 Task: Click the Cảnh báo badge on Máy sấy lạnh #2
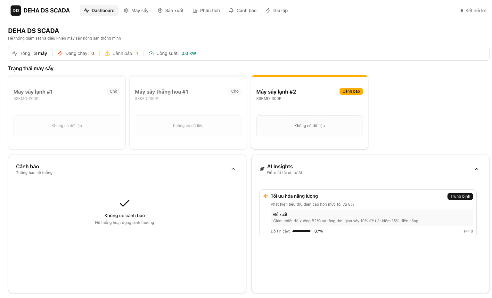click(351, 91)
